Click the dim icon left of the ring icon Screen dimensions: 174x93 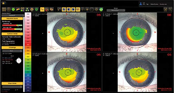click(x=87, y=9)
